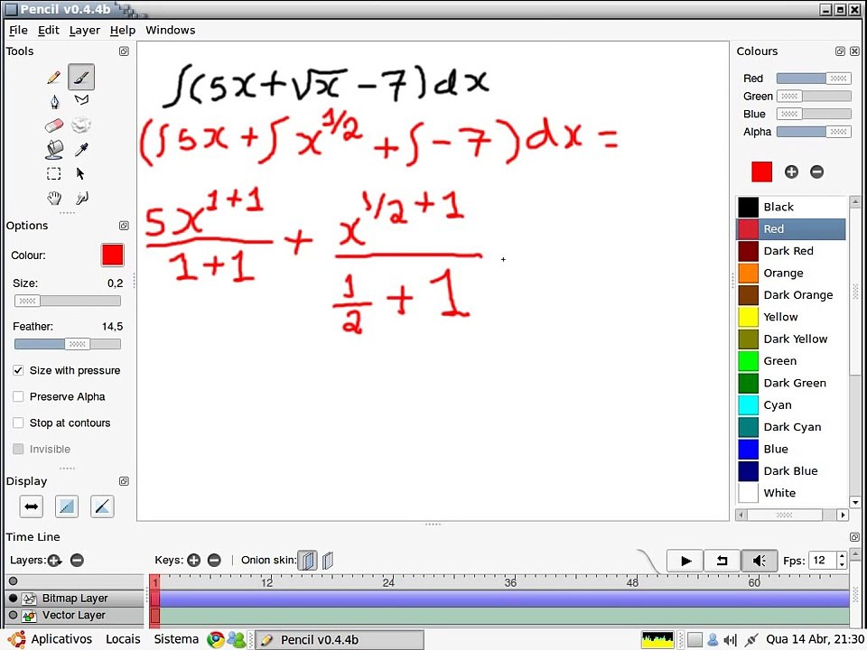Image resolution: width=867 pixels, height=650 pixels.
Task: Enable Preserve Alpha checkbox
Action: [18, 396]
